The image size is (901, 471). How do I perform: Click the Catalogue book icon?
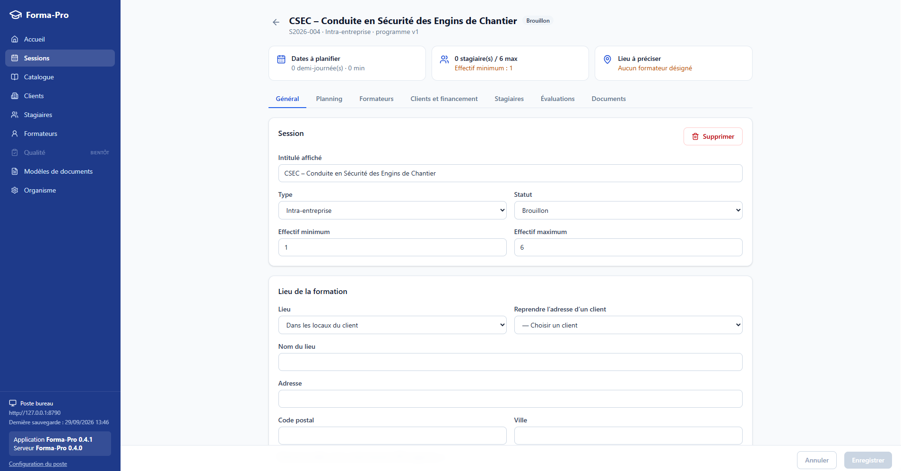tap(15, 77)
